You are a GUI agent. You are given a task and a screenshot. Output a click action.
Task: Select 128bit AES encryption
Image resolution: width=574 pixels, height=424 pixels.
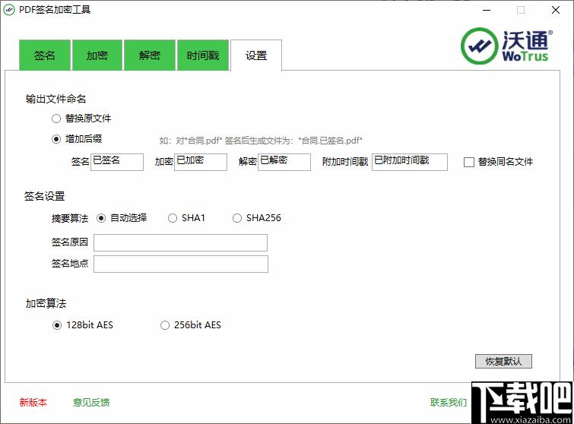(x=57, y=325)
